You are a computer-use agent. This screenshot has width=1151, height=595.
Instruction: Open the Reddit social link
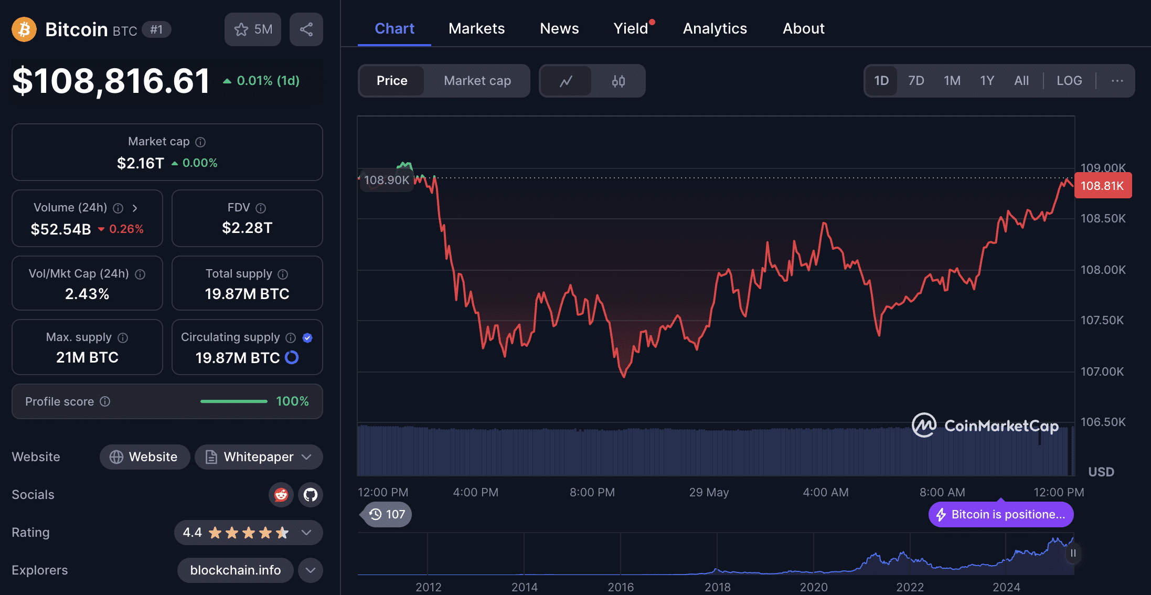[x=281, y=494]
